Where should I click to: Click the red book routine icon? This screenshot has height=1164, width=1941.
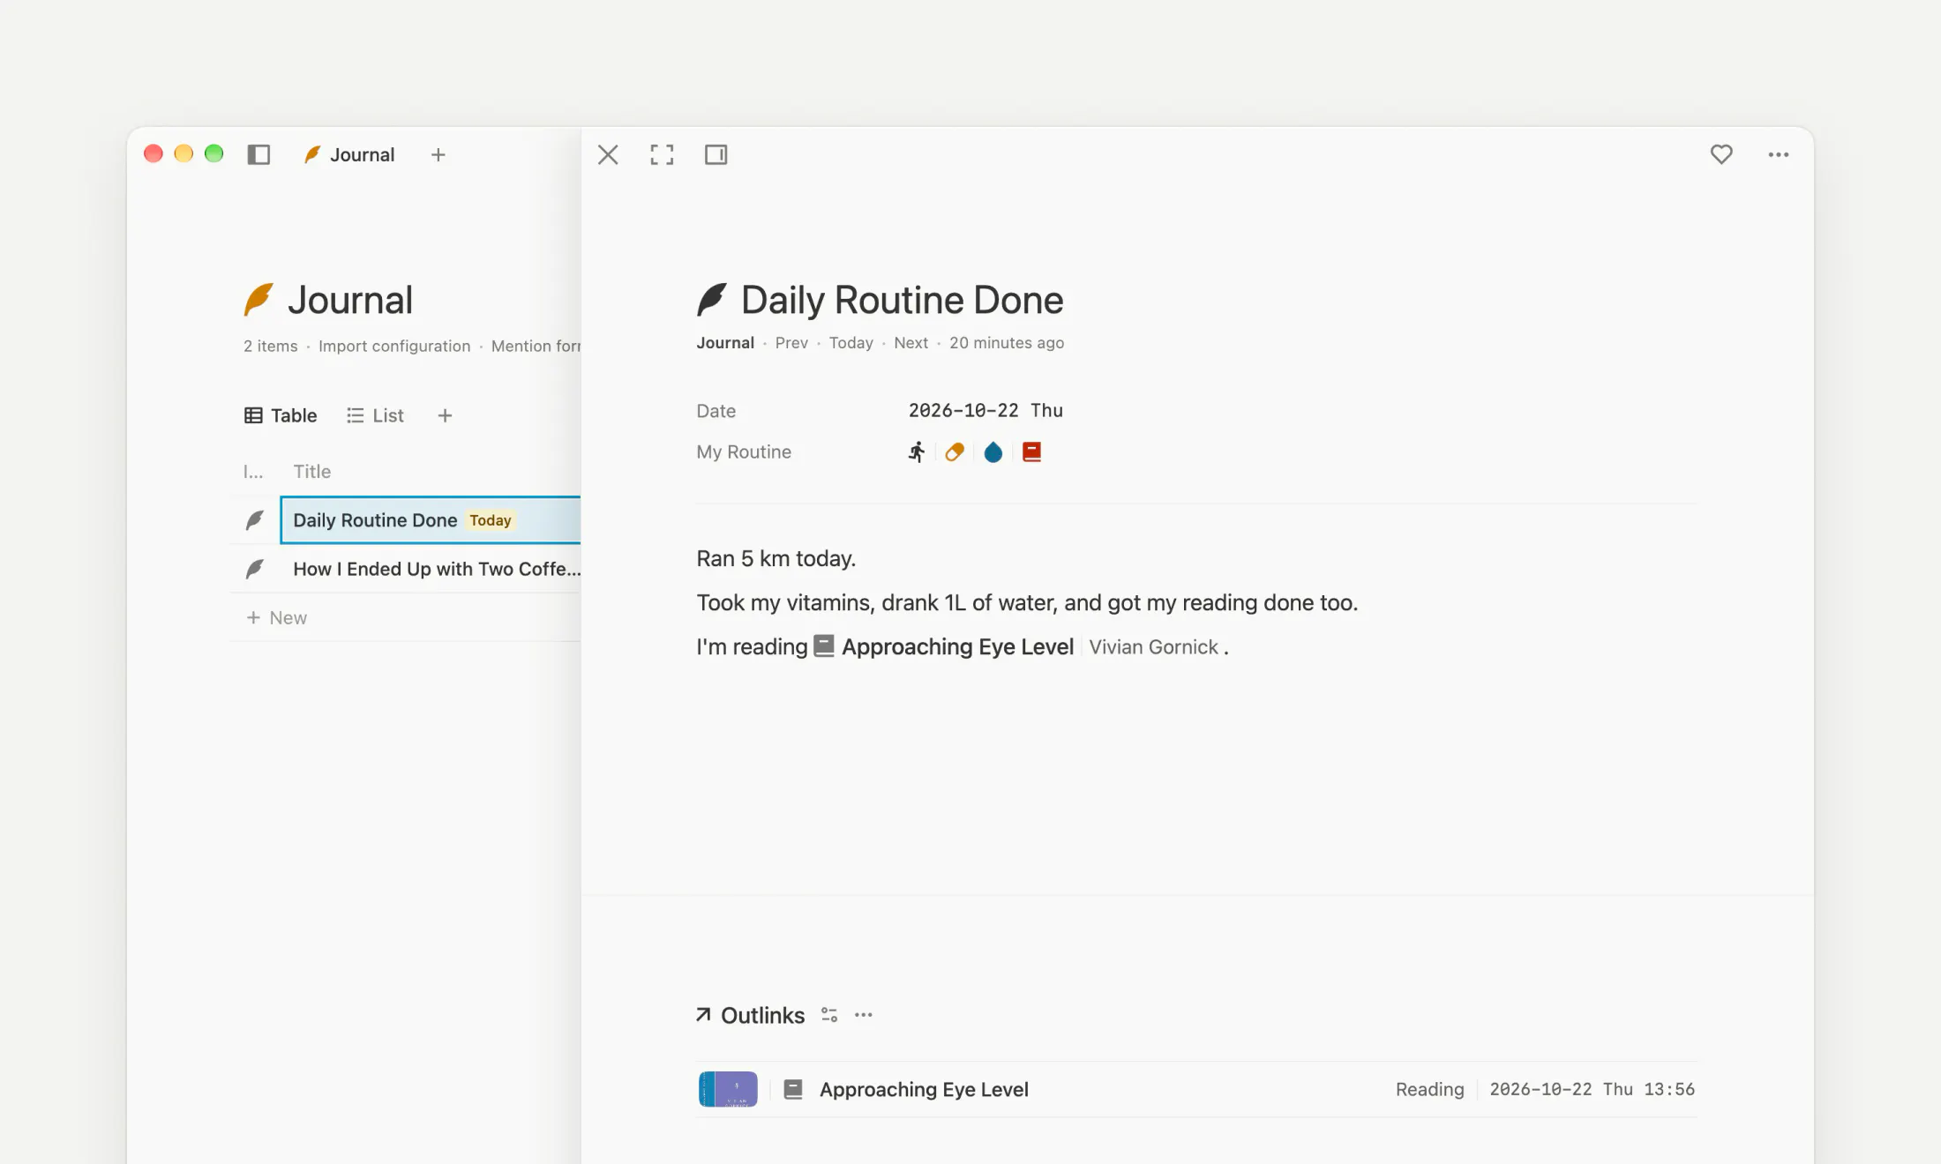point(1031,452)
